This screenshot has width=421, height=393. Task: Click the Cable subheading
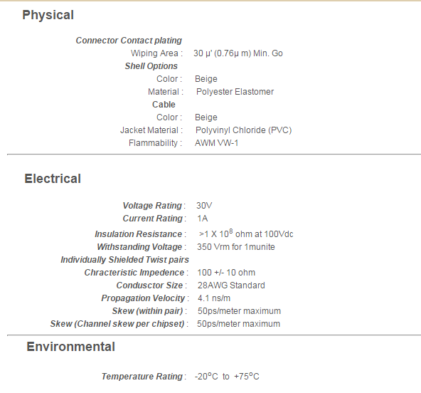pyautogui.click(x=164, y=105)
